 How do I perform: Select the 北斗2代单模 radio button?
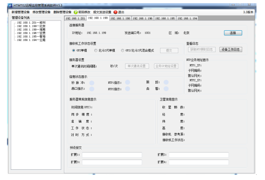click(96, 50)
